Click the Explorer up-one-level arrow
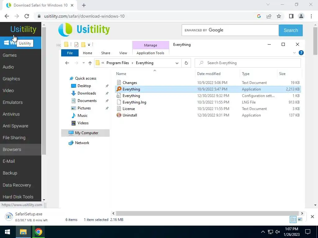The width and height of the screenshot is (318, 238). pos(90,63)
